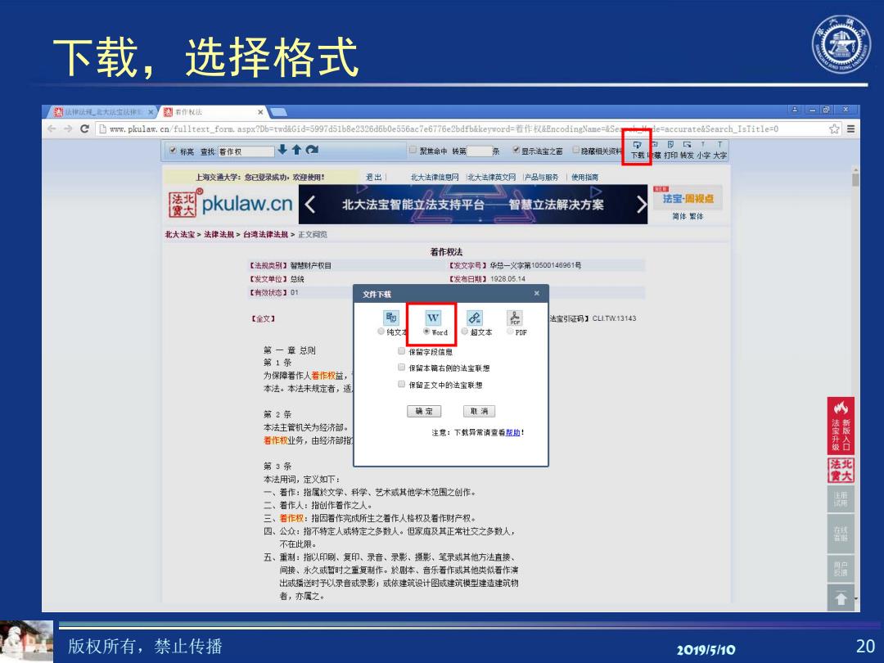Click the 纯文本 plain text format icon
Image resolution: width=884 pixels, height=663 pixels.
tap(390, 318)
